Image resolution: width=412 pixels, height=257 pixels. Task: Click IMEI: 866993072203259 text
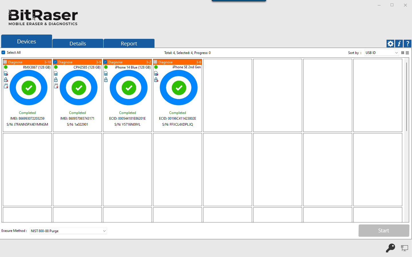point(27,119)
